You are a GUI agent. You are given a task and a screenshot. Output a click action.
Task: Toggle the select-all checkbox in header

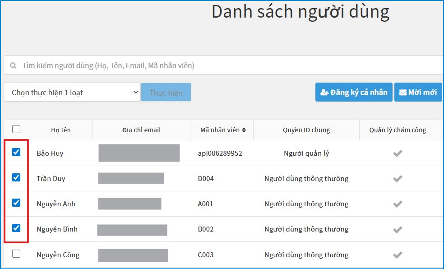point(16,130)
